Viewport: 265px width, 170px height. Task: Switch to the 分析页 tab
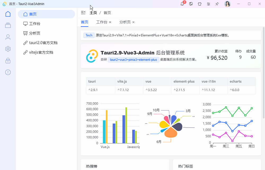click(x=125, y=22)
